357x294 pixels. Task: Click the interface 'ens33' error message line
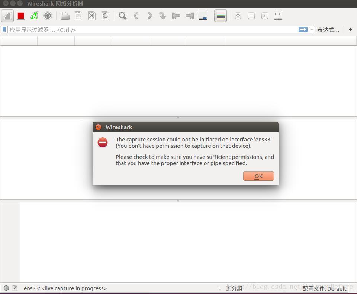point(193,140)
